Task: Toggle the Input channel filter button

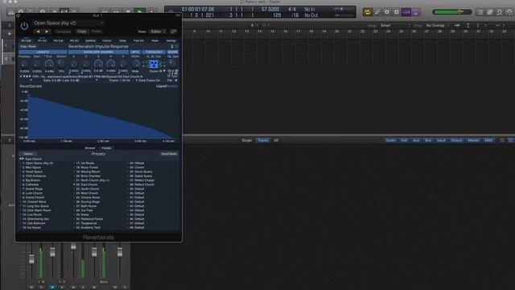Action: tap(441, 140)
